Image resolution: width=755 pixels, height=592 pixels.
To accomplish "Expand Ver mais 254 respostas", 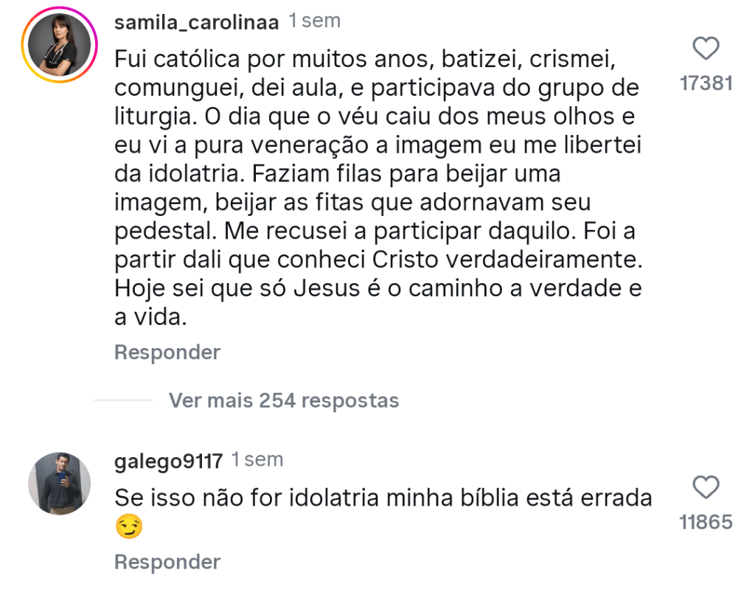I will tap(284, 400).
